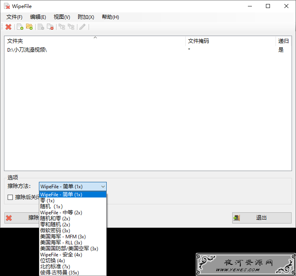Image resolution: width=296 pixels, height=276 pixels.
Task: Select 美国海军 - MFM (3x) method
Action: point(73,237)
